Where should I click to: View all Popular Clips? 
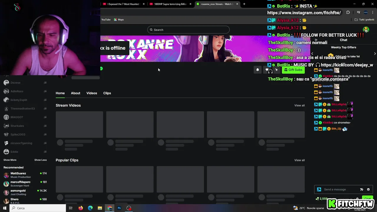pyautogui.click(x=300, y=160)
